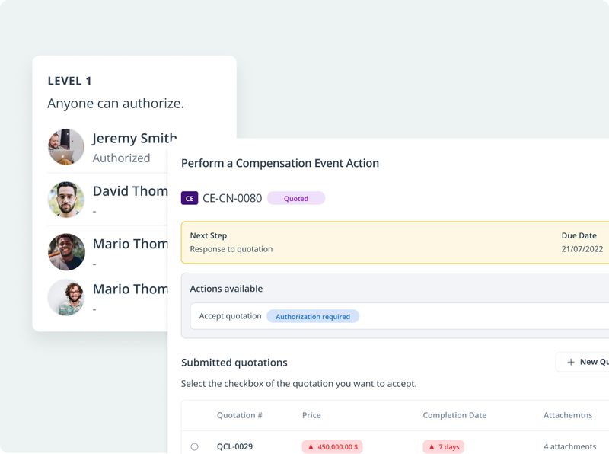609x454 pixels.
Task: Click David Thomas's profile picture
Action: [x=66, y=200]
